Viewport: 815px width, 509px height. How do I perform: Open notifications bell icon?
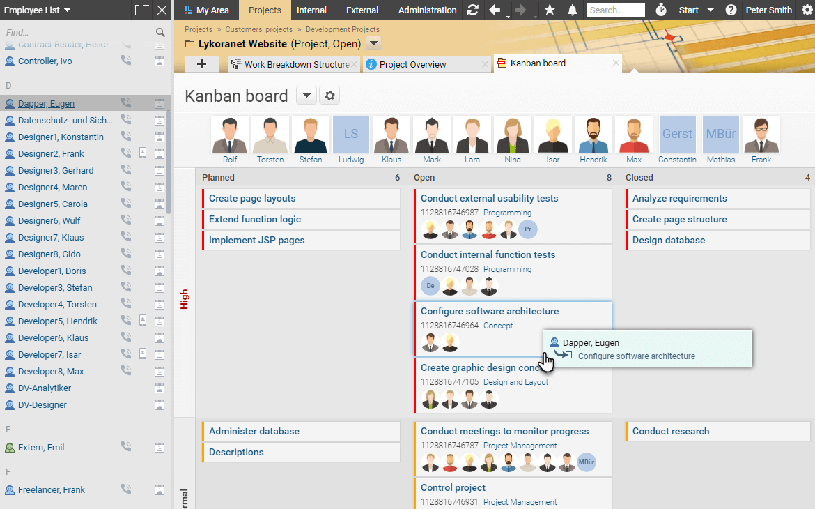(573, 10)
